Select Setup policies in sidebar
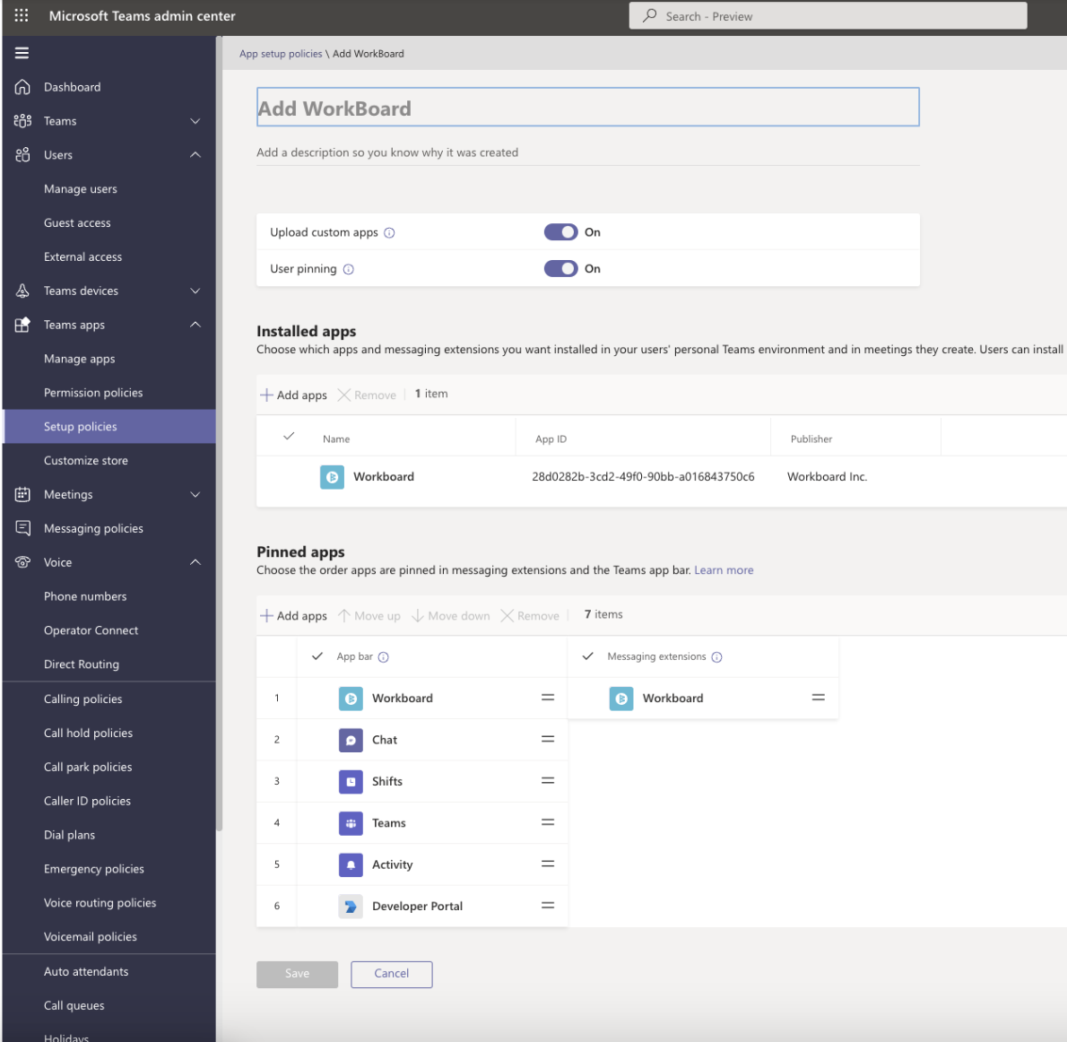Image resolution: width=1067 pixels, height=1042 pixels. [x=108, y=427]
